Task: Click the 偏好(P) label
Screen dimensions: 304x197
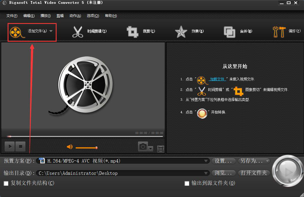Action: [x=294, y=31]
